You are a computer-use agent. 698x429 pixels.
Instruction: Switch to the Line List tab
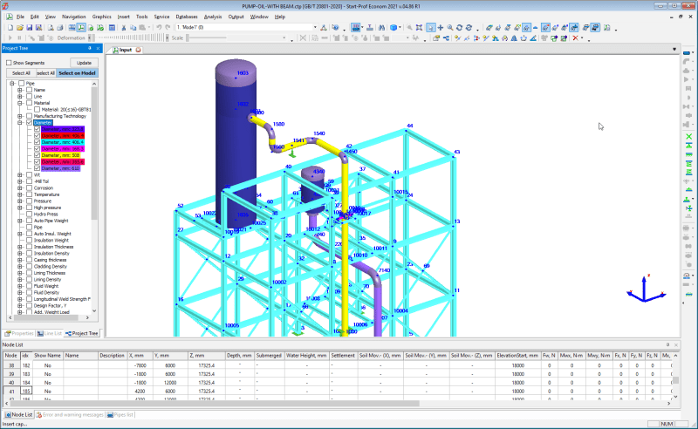[50, 333]
